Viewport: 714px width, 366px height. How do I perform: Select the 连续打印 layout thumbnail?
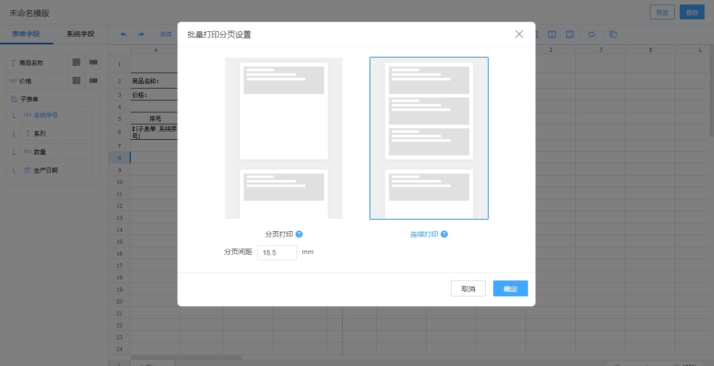tap(429, 138)
